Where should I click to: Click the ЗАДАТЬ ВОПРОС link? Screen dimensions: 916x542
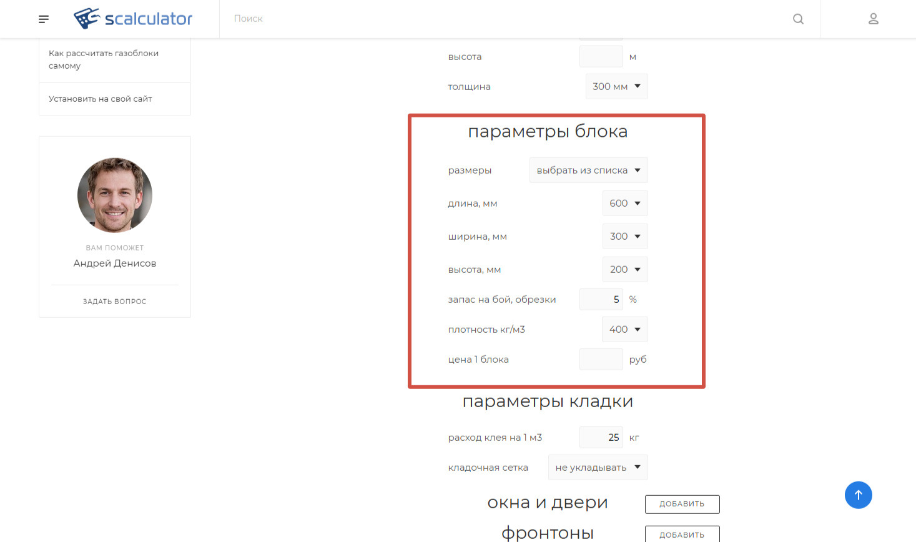point(115,301)
